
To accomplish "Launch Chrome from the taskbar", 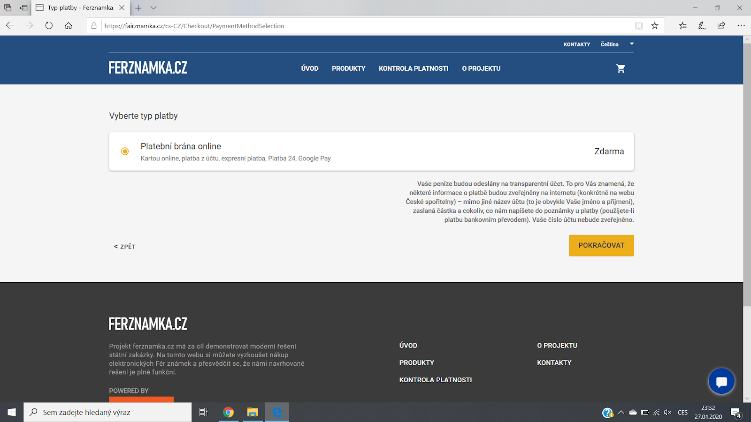I will pyautogui.click(x=229, y=412).
